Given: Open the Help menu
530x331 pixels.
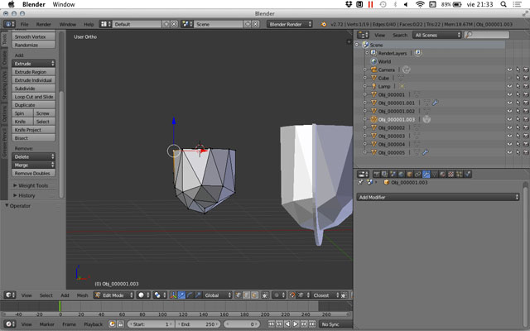Looking at the screenshot, I should pyautogui.click(x=89, y=24).
